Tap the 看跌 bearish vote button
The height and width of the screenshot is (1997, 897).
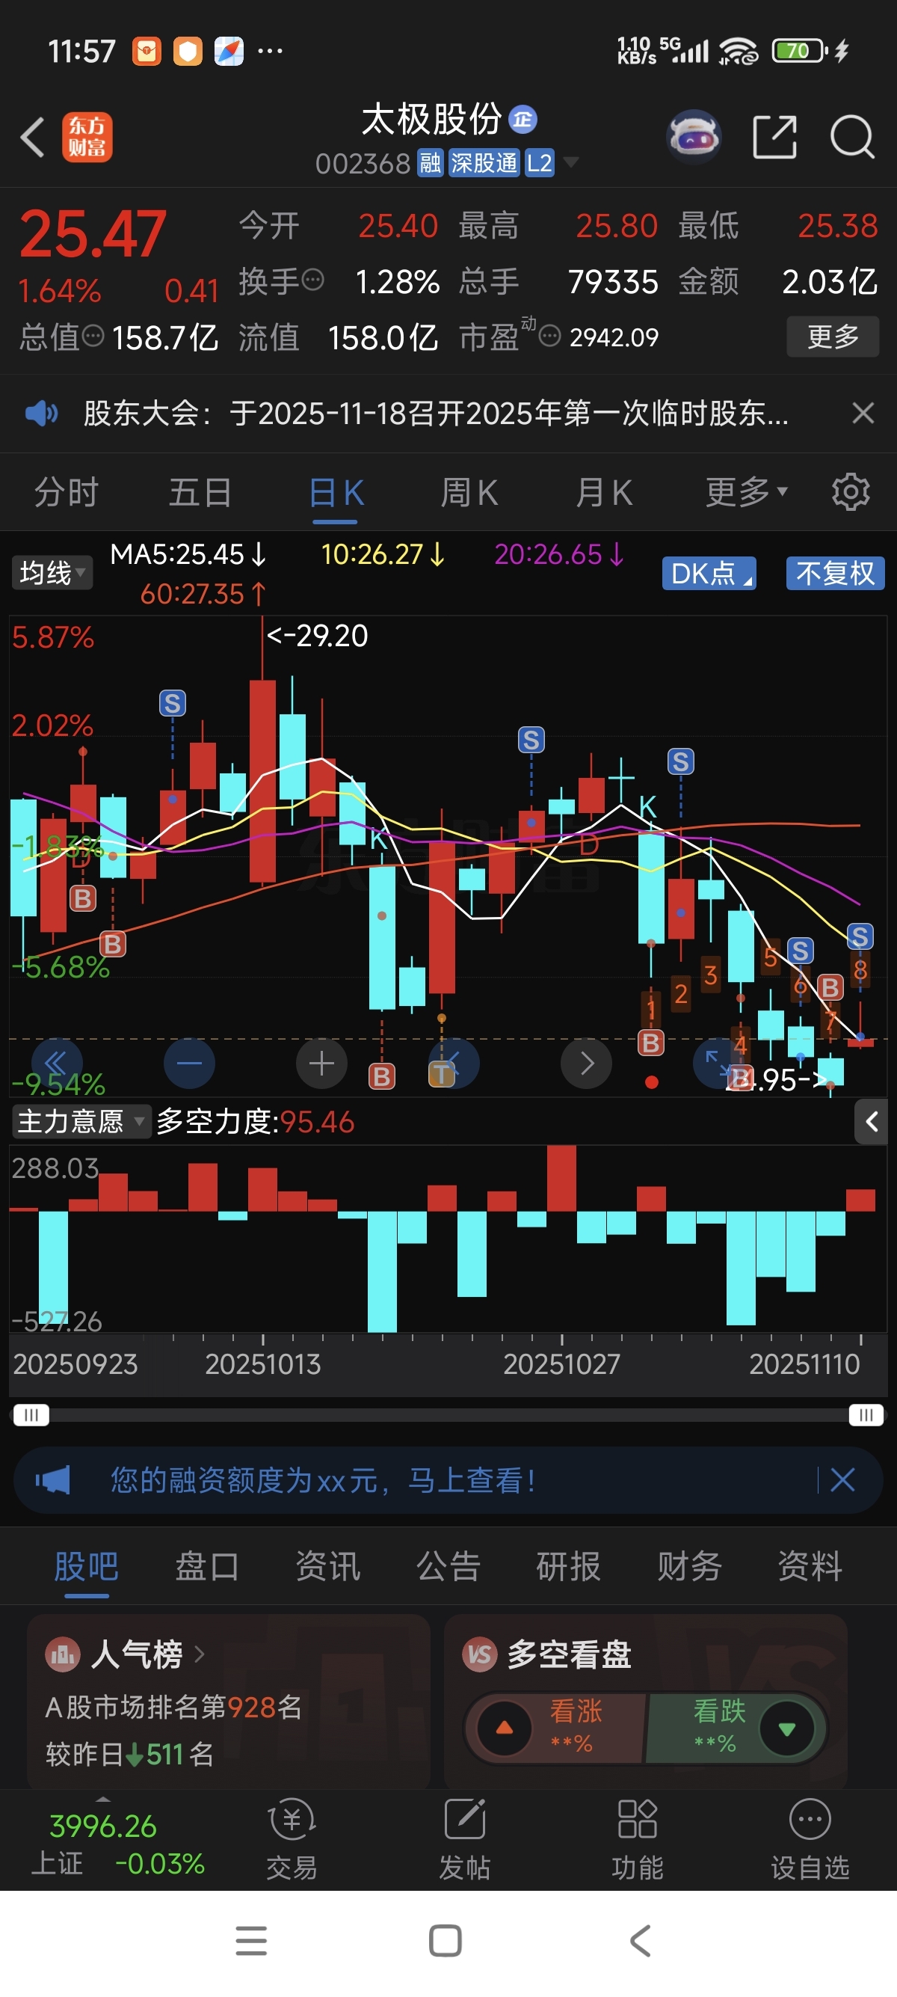point(735,1727)
